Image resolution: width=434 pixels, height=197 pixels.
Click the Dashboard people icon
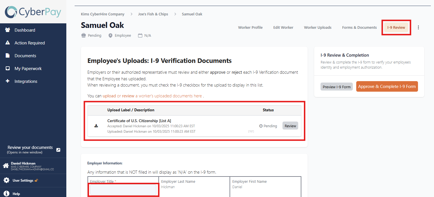click(x=8, y=30)
